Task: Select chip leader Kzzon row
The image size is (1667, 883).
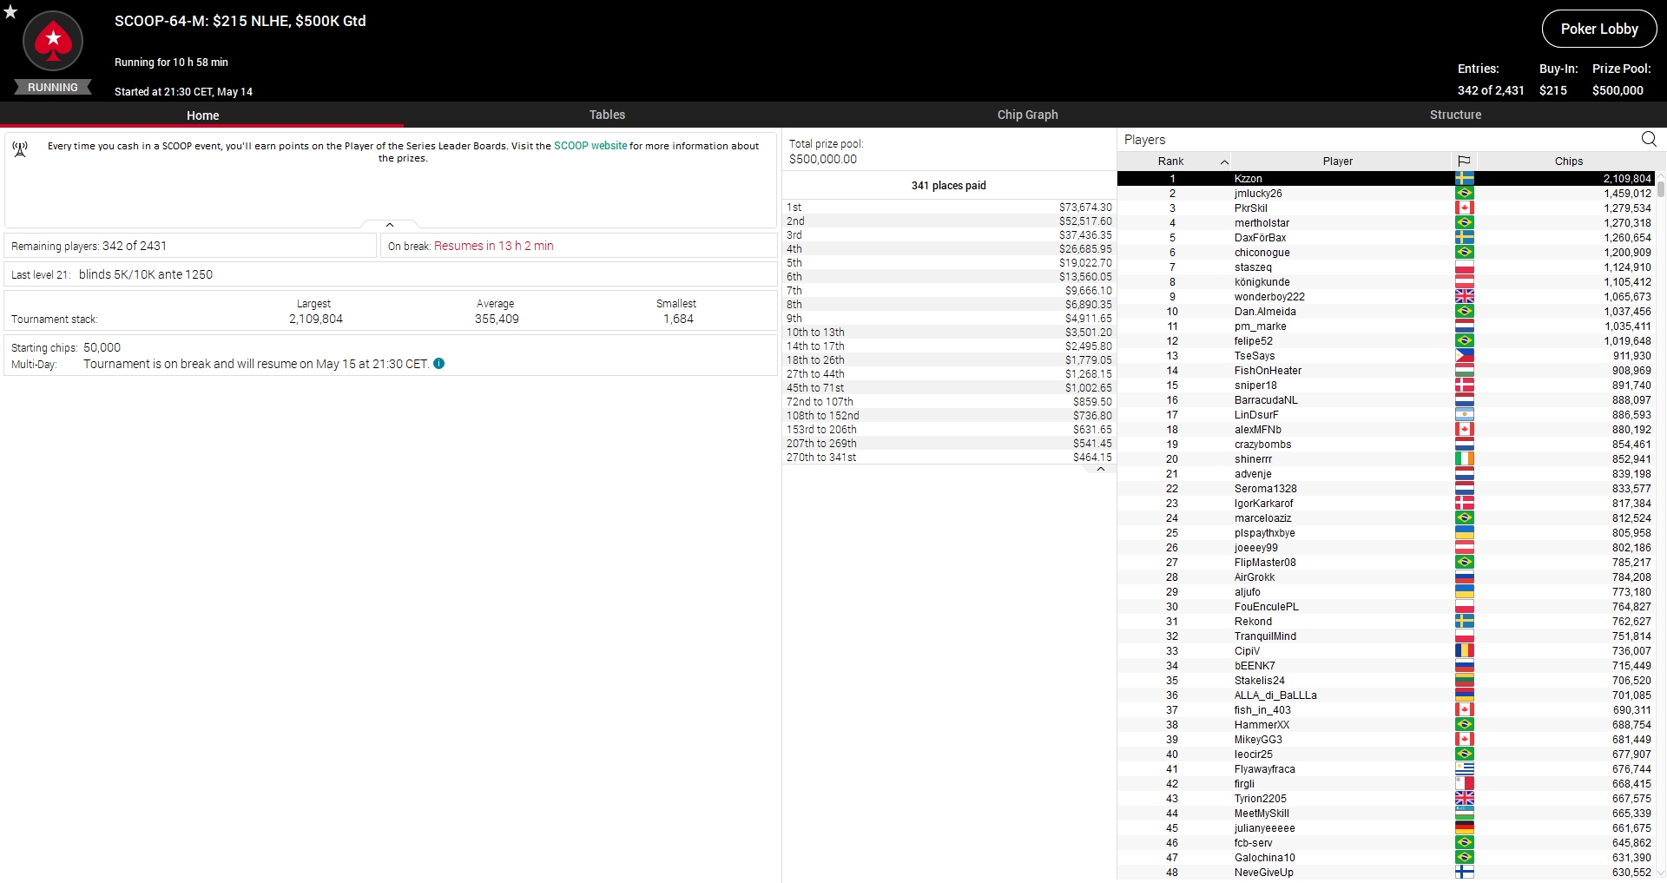Action: [x=1387, y=179]
